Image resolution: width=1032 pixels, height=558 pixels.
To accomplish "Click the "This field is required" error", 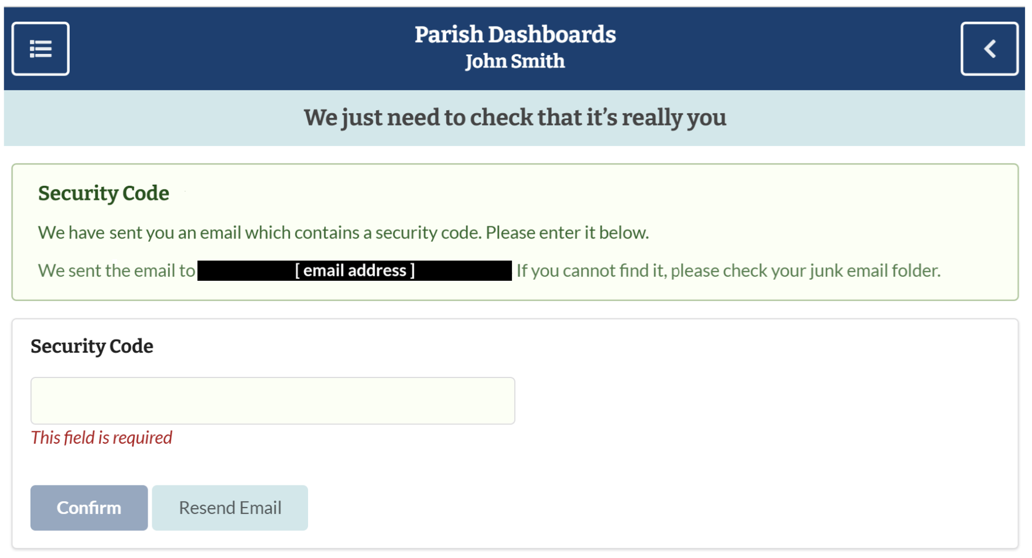I will point(101,438).
